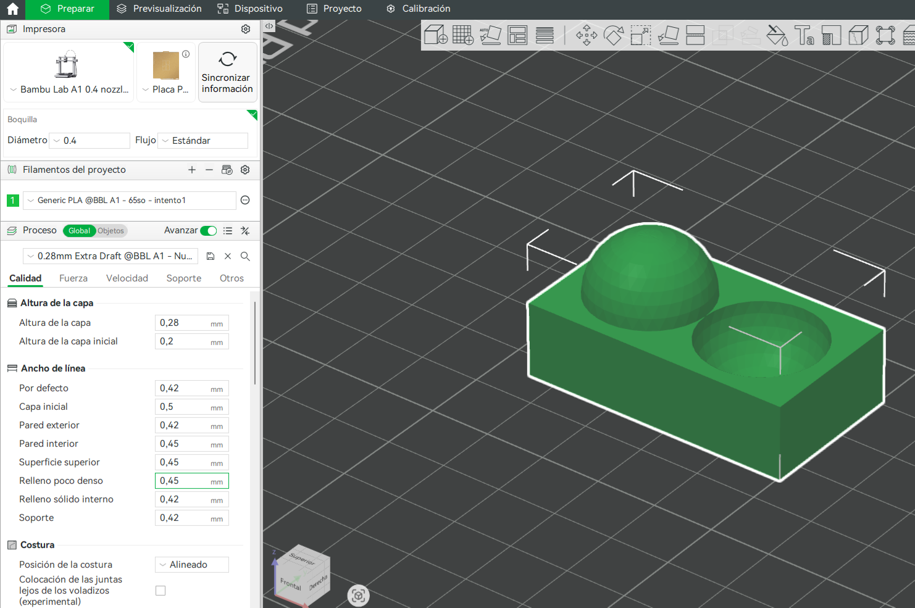This screenshot has height=608, width=915.
Task: Select the Rotate tool in toolbar
Action: (x=613, y=35)
